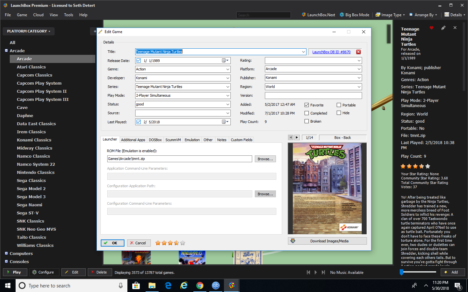Check the Broken checkbox
This screenshot has width=468, height=292.
point(306,121)
